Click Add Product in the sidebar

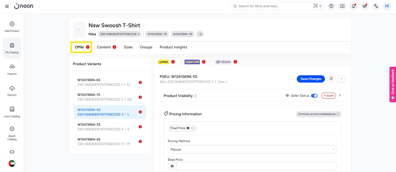tap(12, 27)
